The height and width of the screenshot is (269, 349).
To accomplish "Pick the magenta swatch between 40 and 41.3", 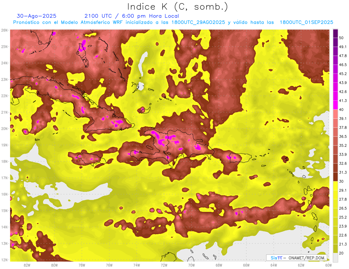I will [x=336, y=105].
